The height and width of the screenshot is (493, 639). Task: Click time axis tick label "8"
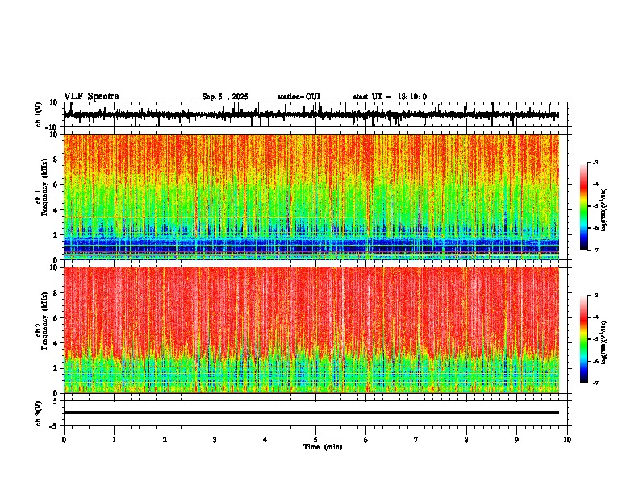[466, 440]
